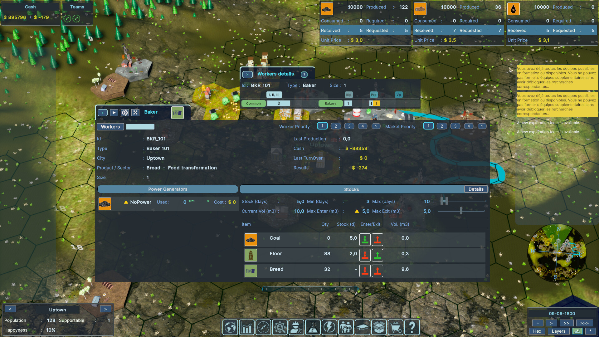This screenshot has height=337, width=599.
Task: Go to previous city before Uptown
Action: click(10, 309)
